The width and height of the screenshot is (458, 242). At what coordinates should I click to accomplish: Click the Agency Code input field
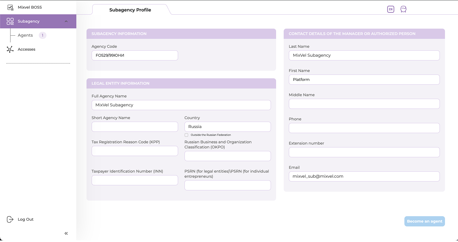click(x=135, y=55)
